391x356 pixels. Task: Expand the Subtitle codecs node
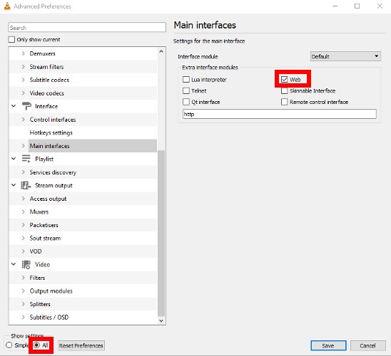pyautogui.click(x=24, y=80)
